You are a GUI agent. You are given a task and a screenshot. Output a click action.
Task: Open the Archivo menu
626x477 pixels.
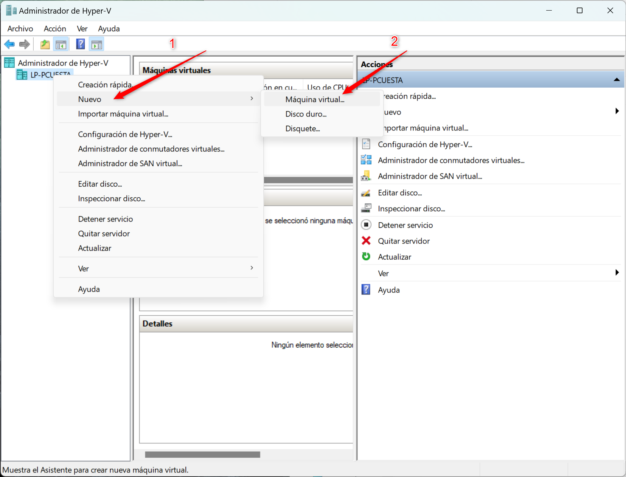(x=20, y=29)
